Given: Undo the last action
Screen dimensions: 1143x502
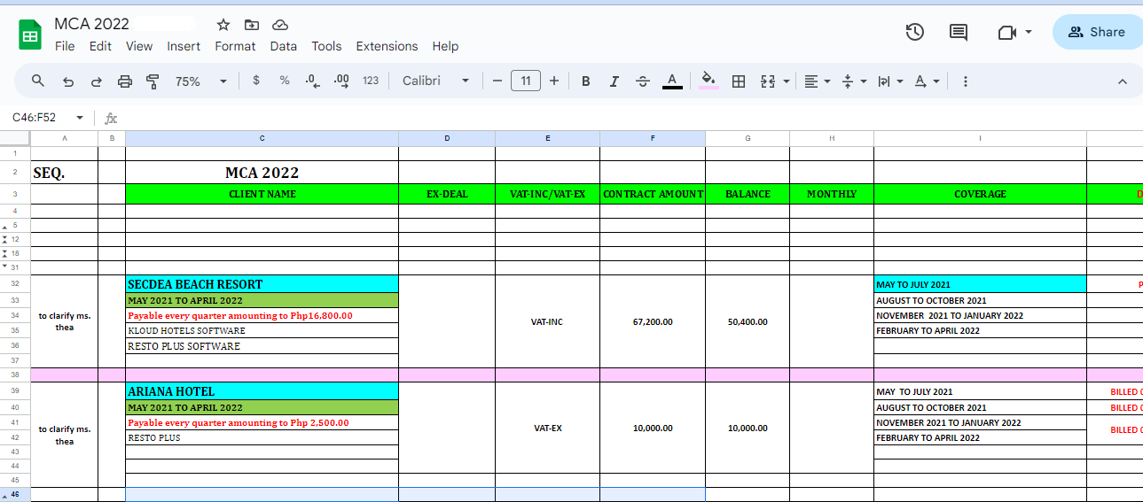Looking at the screenshot, I should [68, 81].
